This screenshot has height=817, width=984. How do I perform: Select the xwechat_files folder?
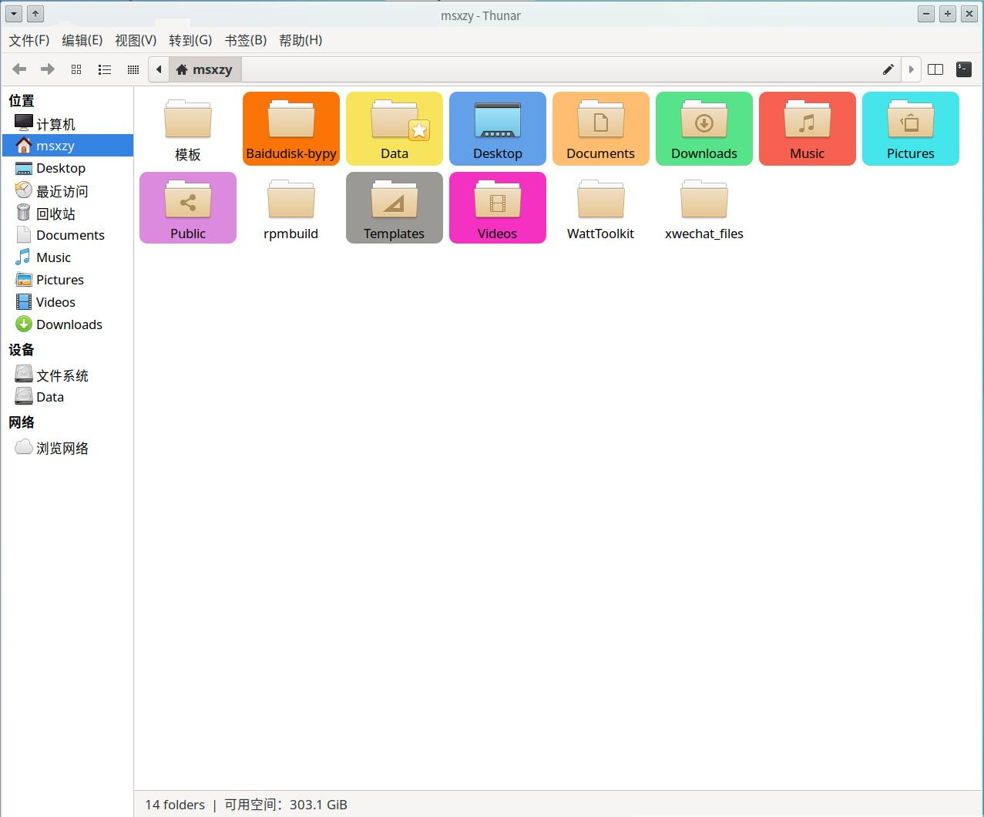(x=704, y=208)
